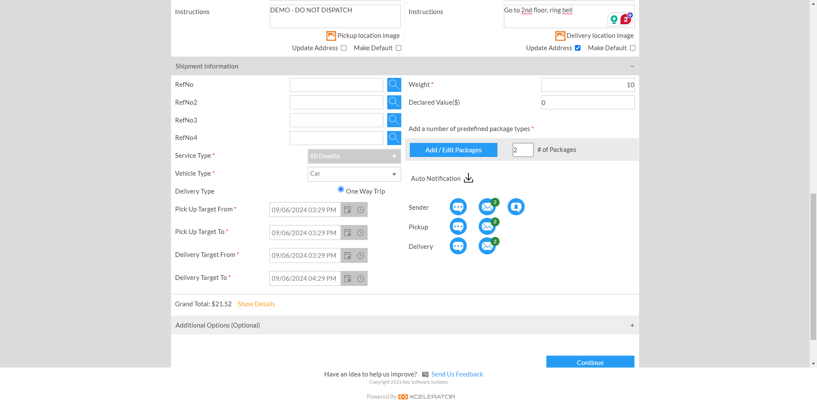This screenshot has height=402, width=817.
Task: Click the Continue button
Action: (590, 362)
